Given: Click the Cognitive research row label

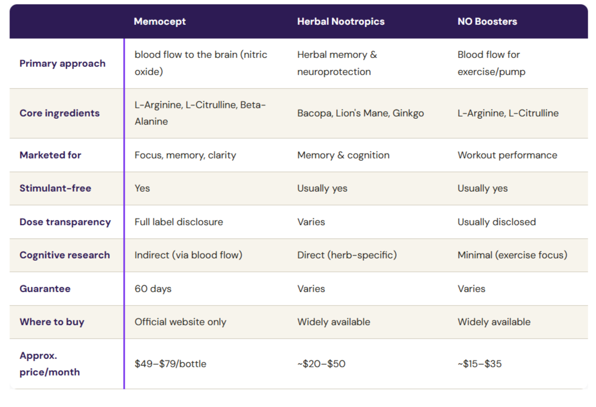Looking at the screenshot, I should point(65,255).
